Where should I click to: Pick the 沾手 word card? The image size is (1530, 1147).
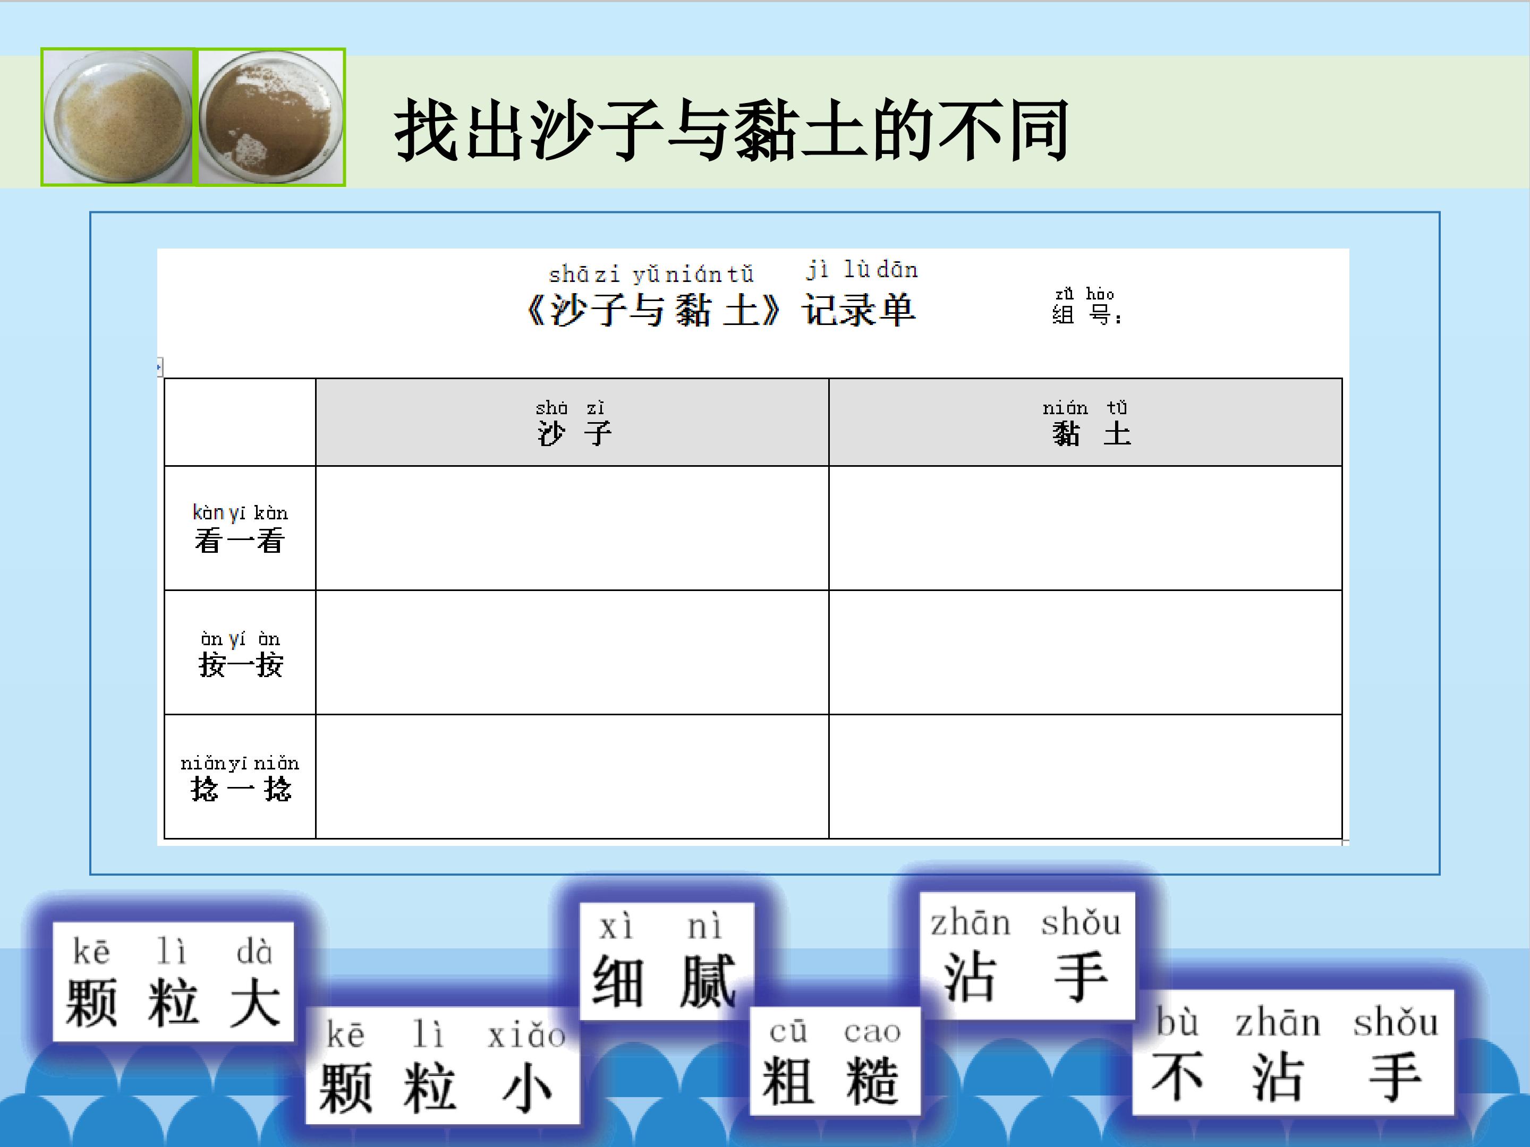[x=1026, y=955]
